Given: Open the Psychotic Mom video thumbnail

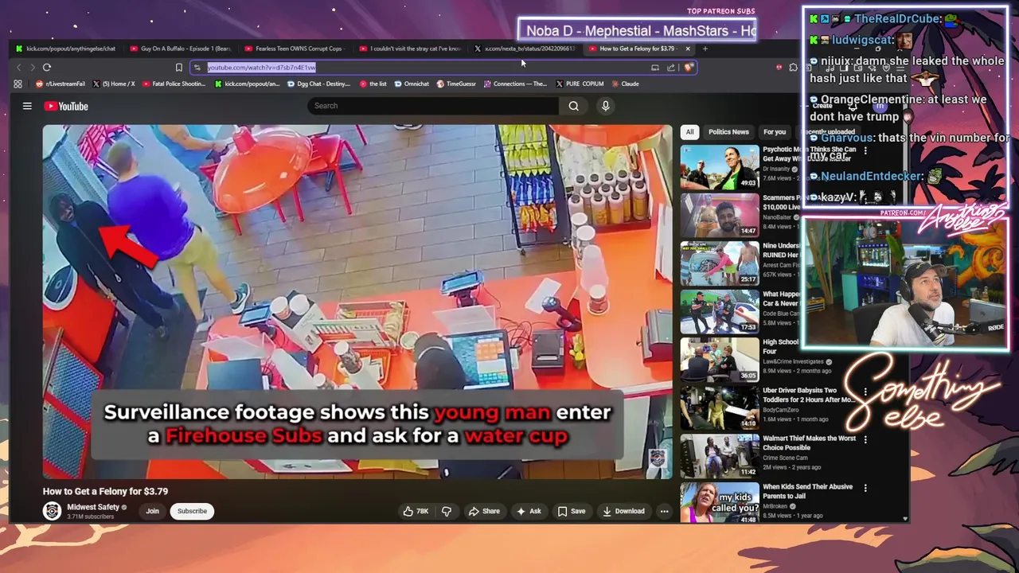Looking at the screenshot, I should (x=720, y=167).
